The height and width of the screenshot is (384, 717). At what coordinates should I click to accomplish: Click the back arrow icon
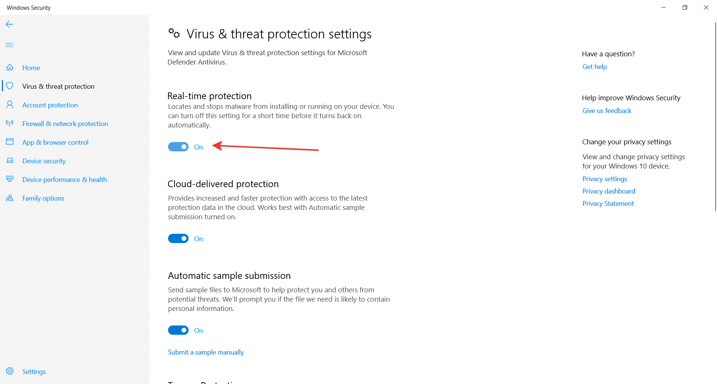[x=9, y=25]
